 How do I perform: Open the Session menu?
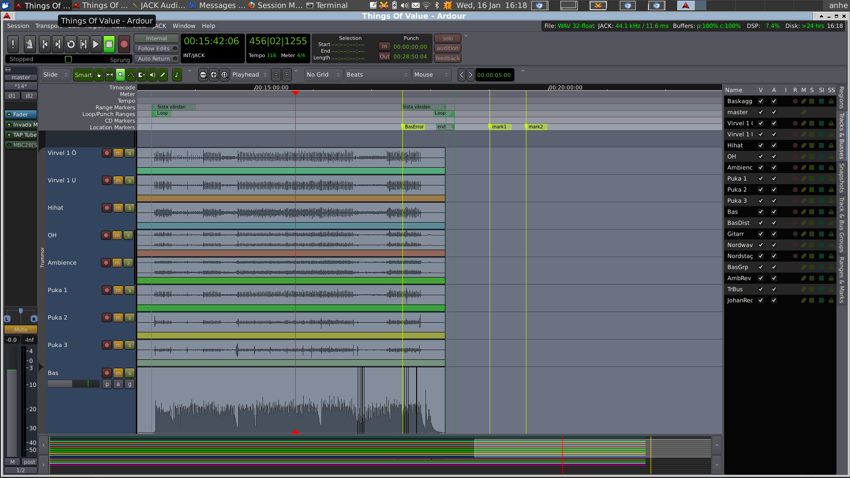coord(18,26)
